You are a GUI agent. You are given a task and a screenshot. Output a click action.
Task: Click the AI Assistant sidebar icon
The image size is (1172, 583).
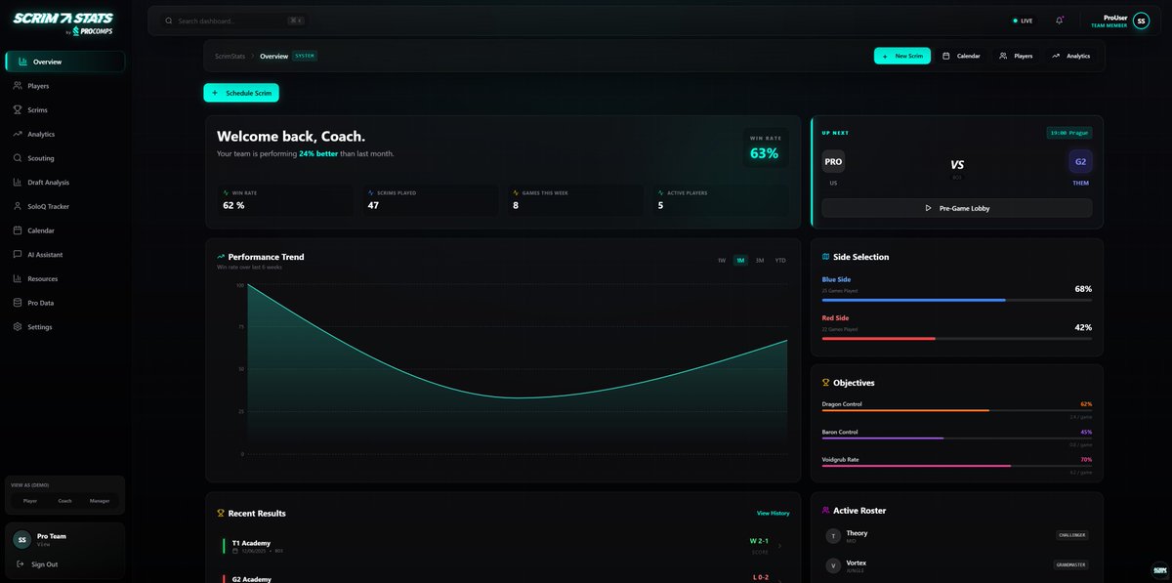(x=18, y=254)
